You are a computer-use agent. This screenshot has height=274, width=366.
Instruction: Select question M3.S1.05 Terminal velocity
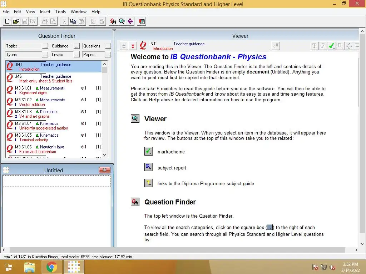tap(54, 137)
